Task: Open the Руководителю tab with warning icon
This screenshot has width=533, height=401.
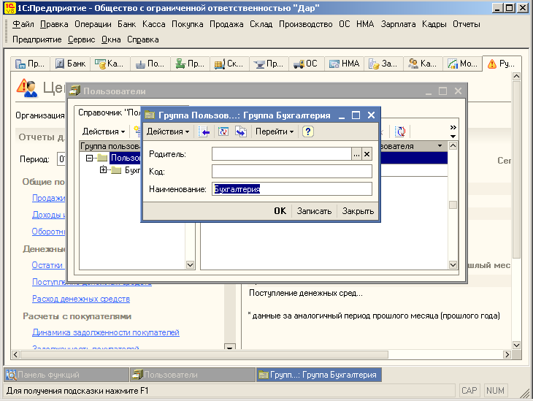Action: coord(502,64)
